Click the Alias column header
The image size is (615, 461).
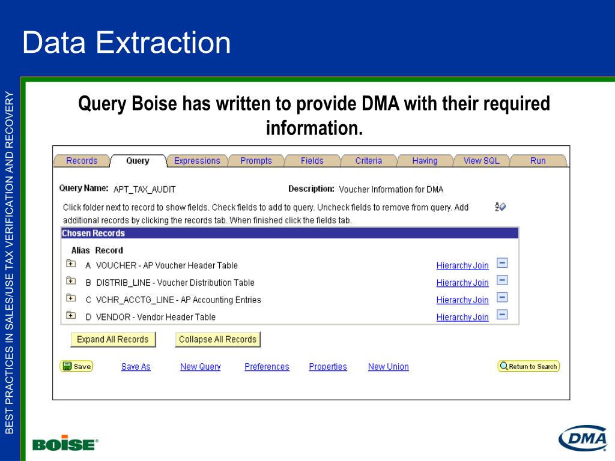tap(80, 250)
